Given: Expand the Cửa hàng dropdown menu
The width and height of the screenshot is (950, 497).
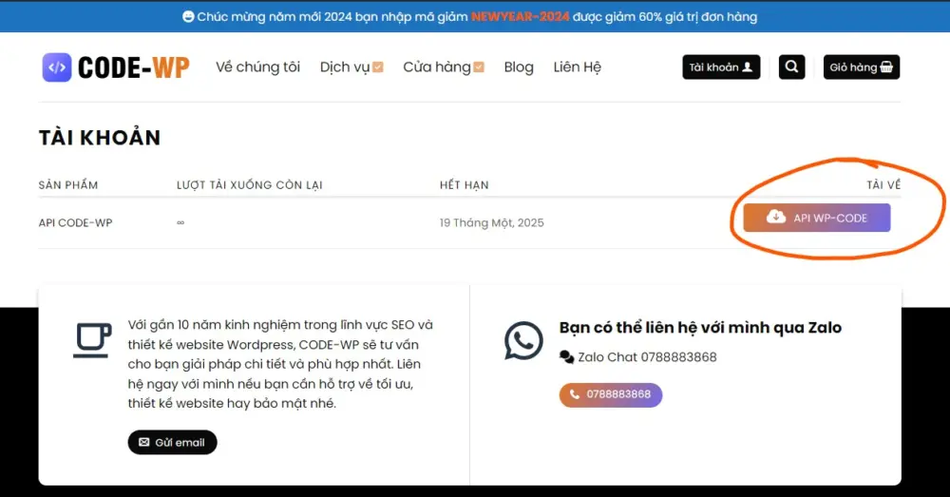Looking at the screenshot, I should (444, 67).
